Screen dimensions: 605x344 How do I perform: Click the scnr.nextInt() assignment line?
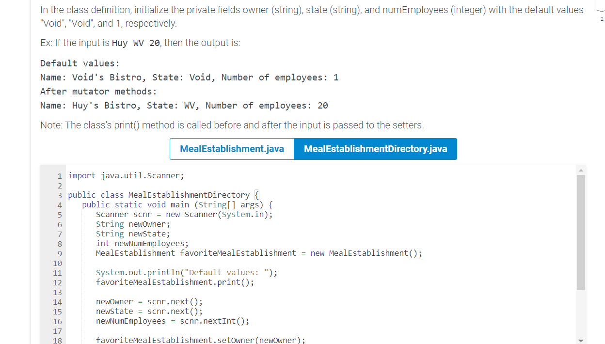tap(172, 321)
